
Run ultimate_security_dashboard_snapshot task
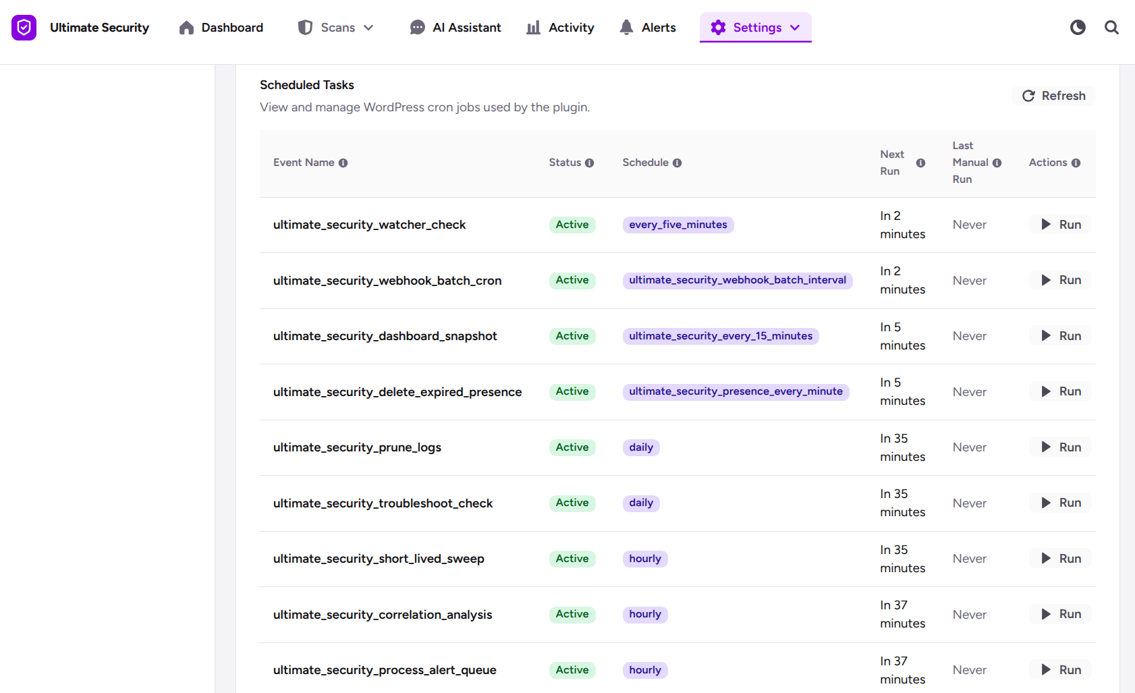tap(1060, 336)
